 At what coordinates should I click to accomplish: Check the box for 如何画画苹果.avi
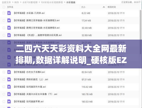tap(4, 101)
